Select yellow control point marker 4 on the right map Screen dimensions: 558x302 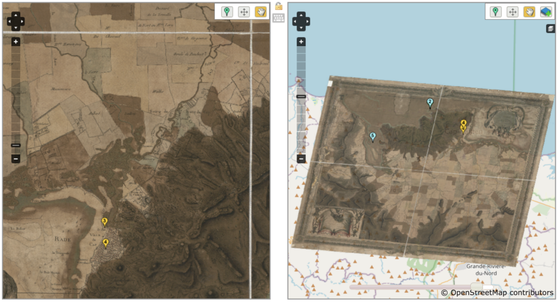(x=463, y=123)
